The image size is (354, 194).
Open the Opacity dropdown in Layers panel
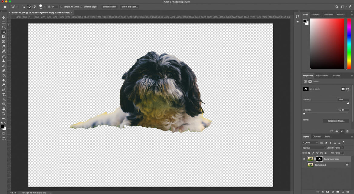click(343, 148)
